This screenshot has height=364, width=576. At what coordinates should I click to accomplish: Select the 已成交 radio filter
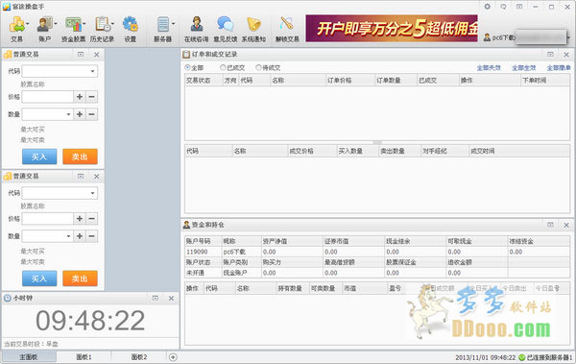(223, 67)
